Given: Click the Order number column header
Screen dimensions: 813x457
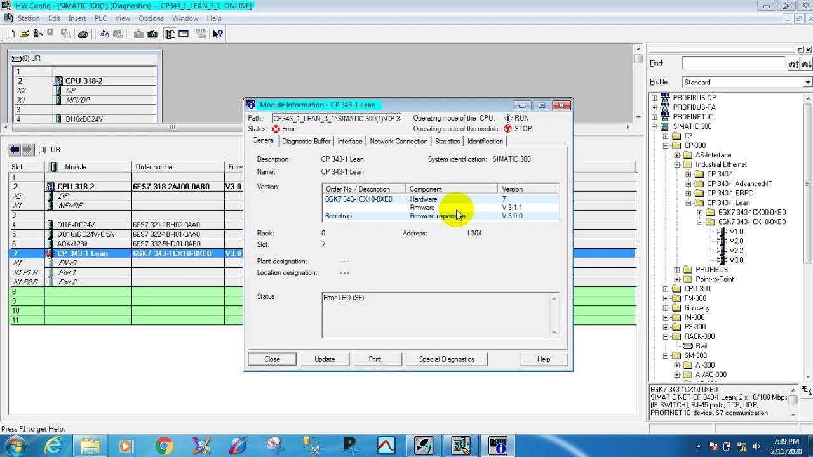Looking at the screenshot, I should (178, 167).
